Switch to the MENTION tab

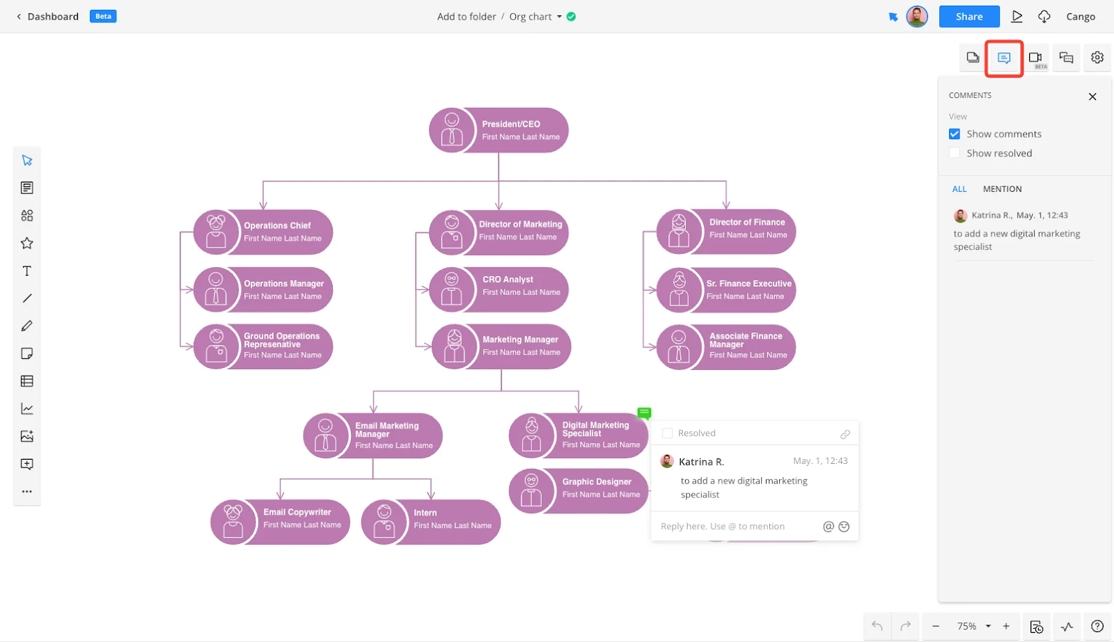[1003, 188]
